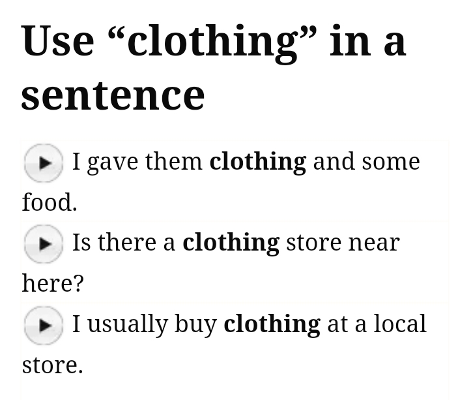Click the text "Is there a"
This screenshot has width=458, height=400.
coord(124,243)
